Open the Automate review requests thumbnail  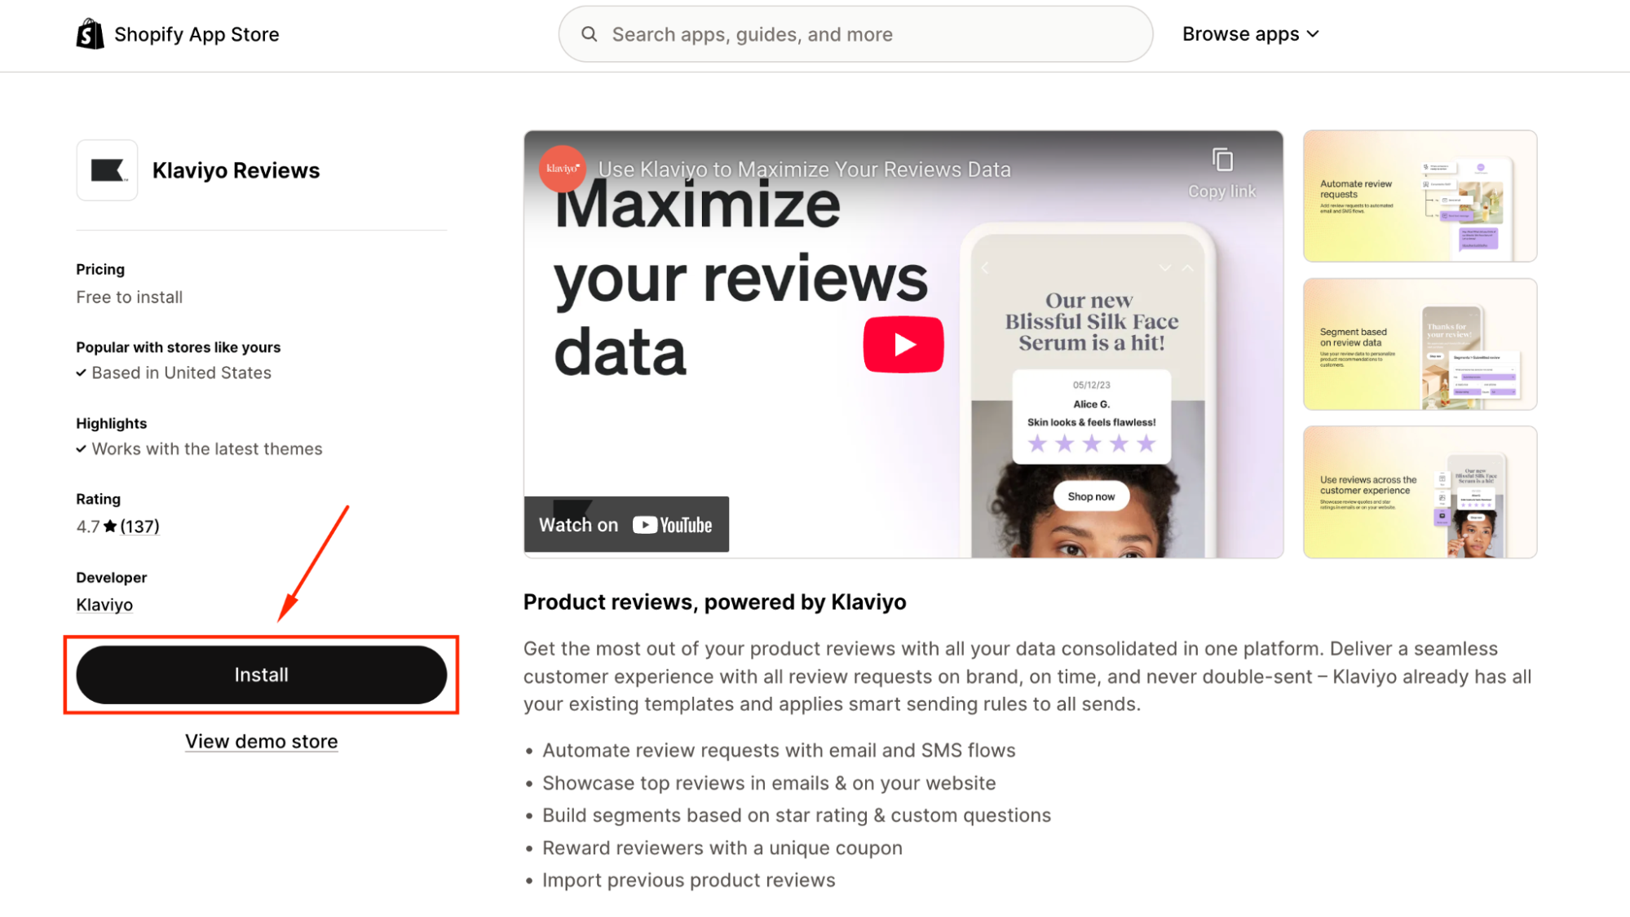coord(1420,196)
